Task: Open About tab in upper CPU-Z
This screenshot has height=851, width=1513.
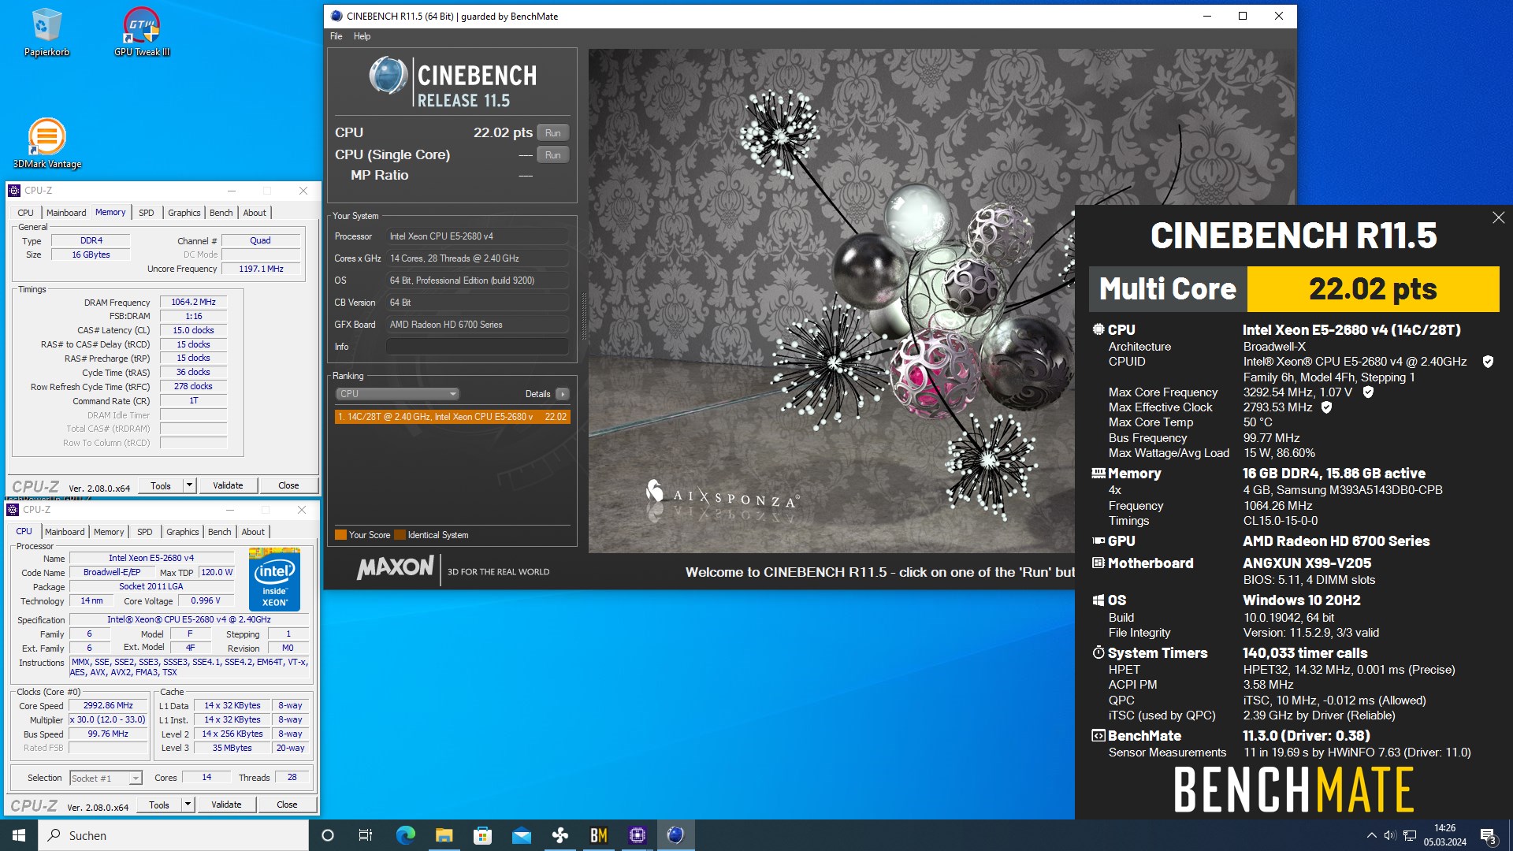Action: (255, 213)
